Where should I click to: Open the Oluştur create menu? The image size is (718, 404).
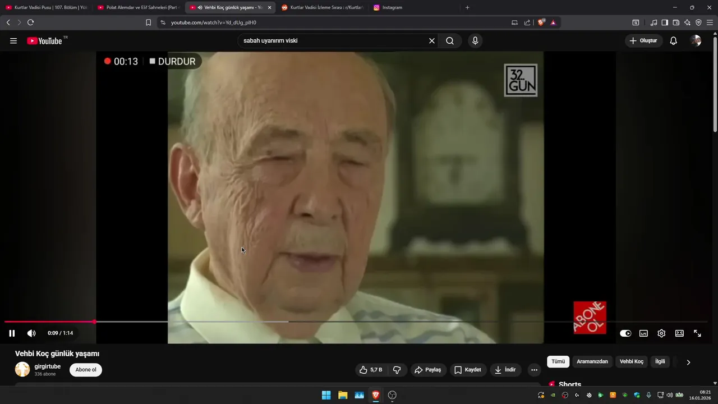[x=644, y=41]
